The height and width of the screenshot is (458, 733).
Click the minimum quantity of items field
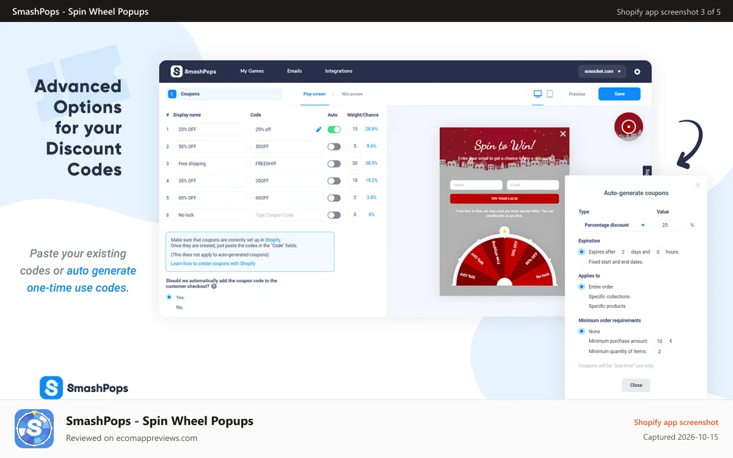click(660, 352)
